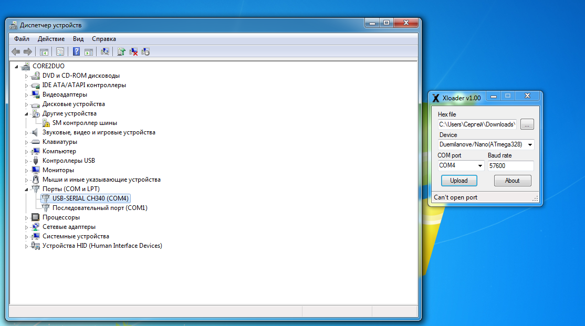This screenshot has width=585, height=326.
Task: Select the Видеоадаптеры tree item
Action: 65,94
